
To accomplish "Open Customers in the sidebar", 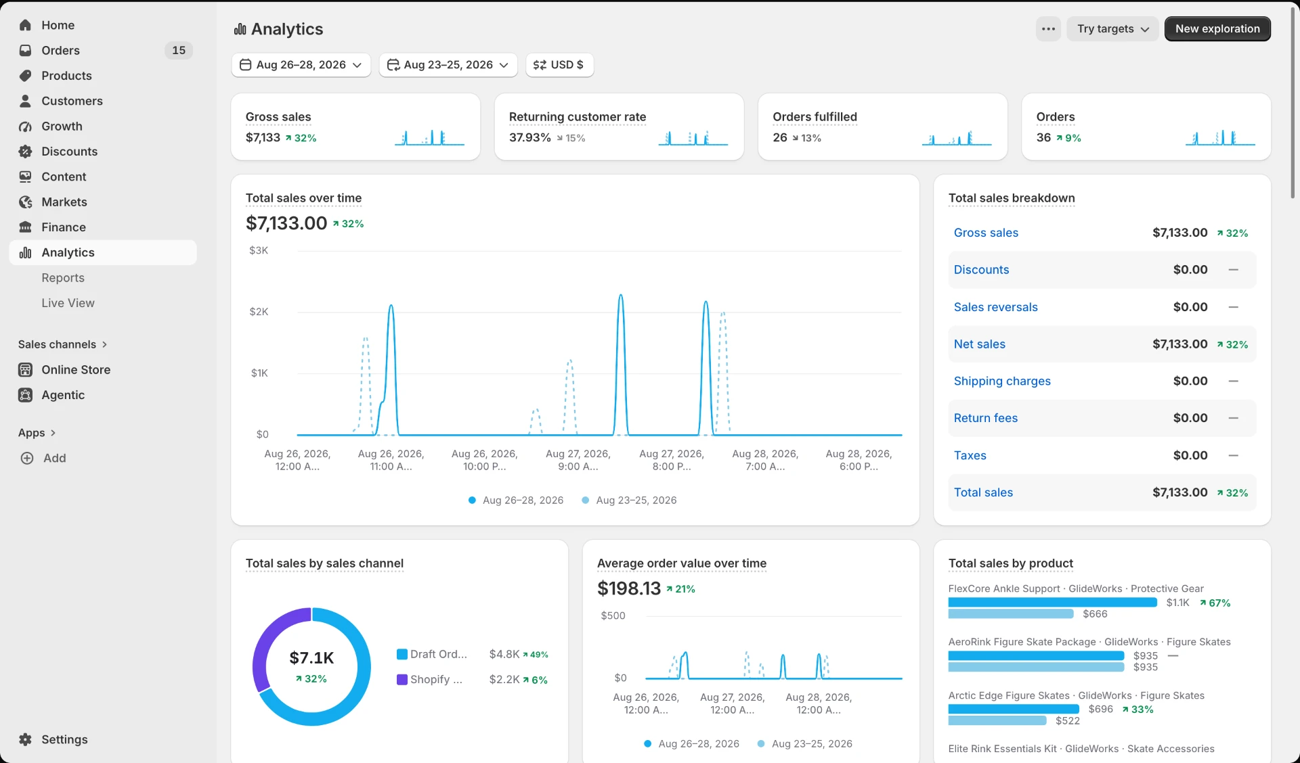I will pyautogui.click(x=104, y=101).
